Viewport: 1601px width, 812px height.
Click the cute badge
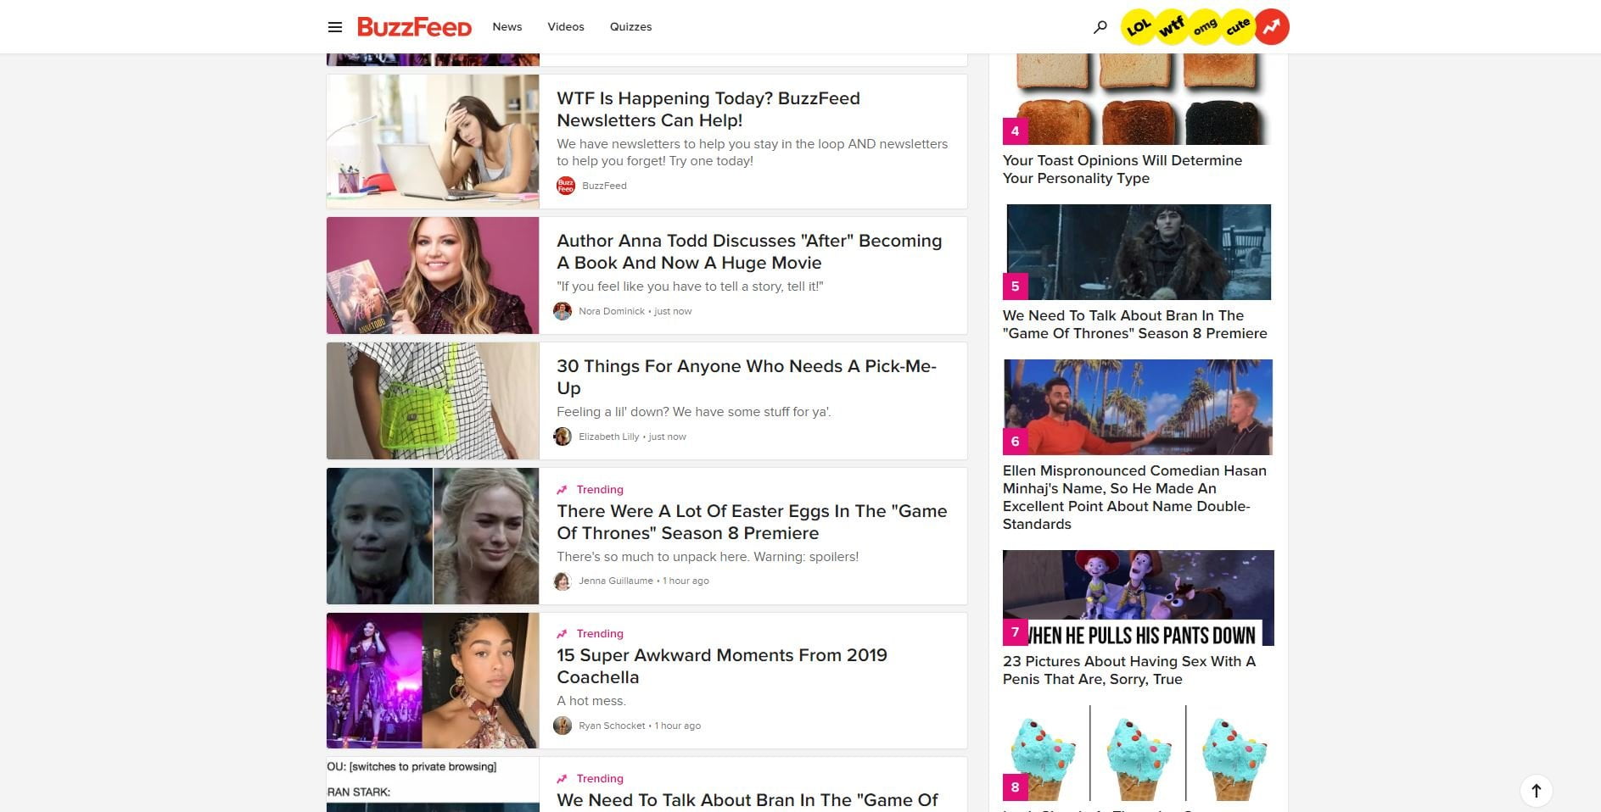coord(1238,27)
